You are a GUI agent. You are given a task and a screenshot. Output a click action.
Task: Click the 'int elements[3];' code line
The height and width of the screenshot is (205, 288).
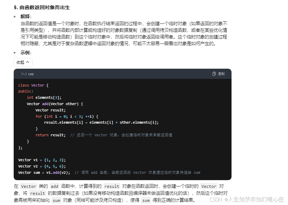(x=44, y=97)
